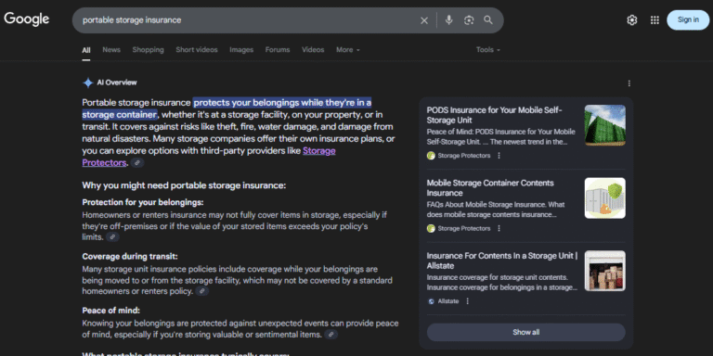
Task: Click the Show all button
Action: pos(526,332)
